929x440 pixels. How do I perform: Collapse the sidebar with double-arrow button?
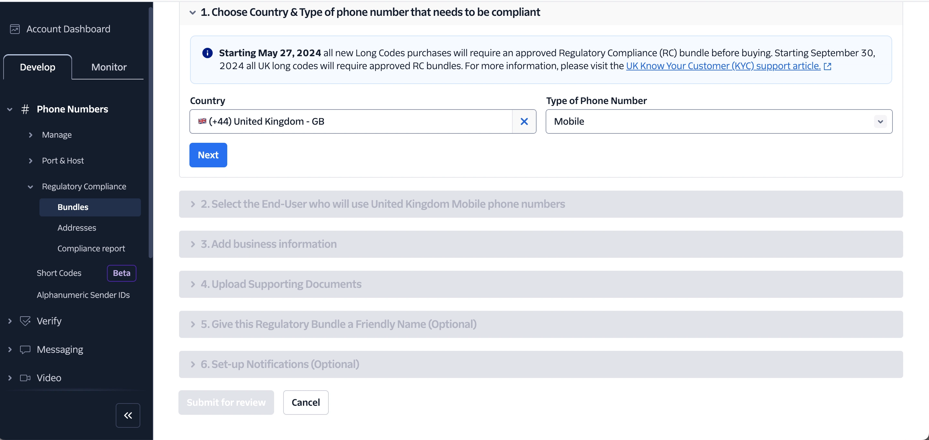click(x=128, y=415)
